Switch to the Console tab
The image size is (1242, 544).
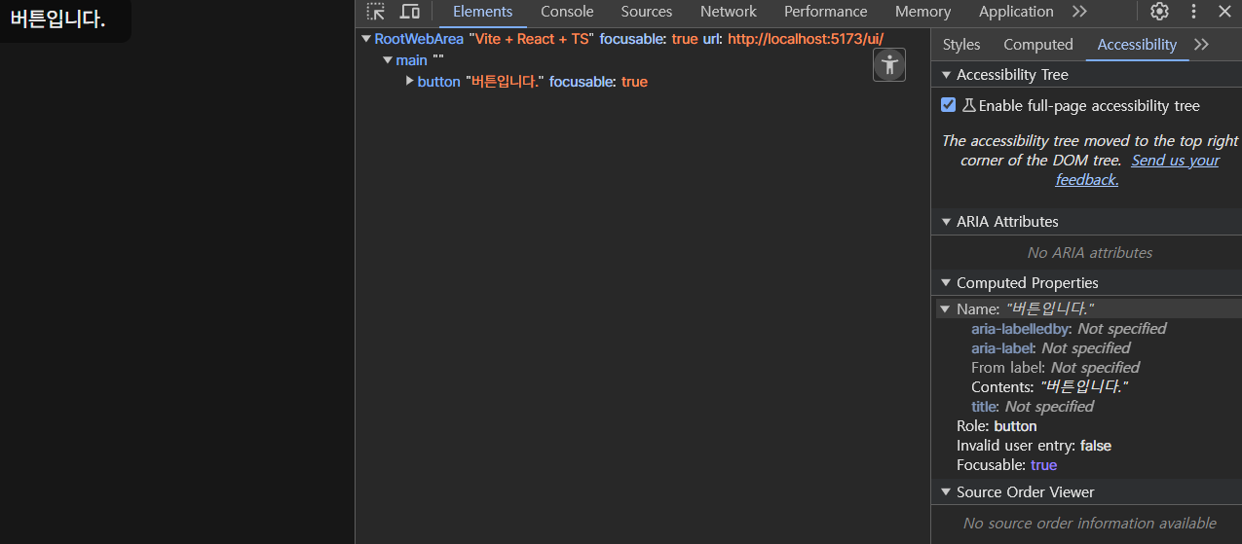(x=567, y=12)
